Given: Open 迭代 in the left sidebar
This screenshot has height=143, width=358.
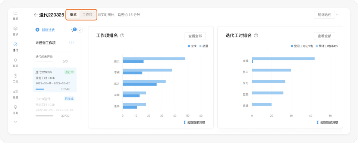Looking at the screenshot, I should [x=15, y=47].
